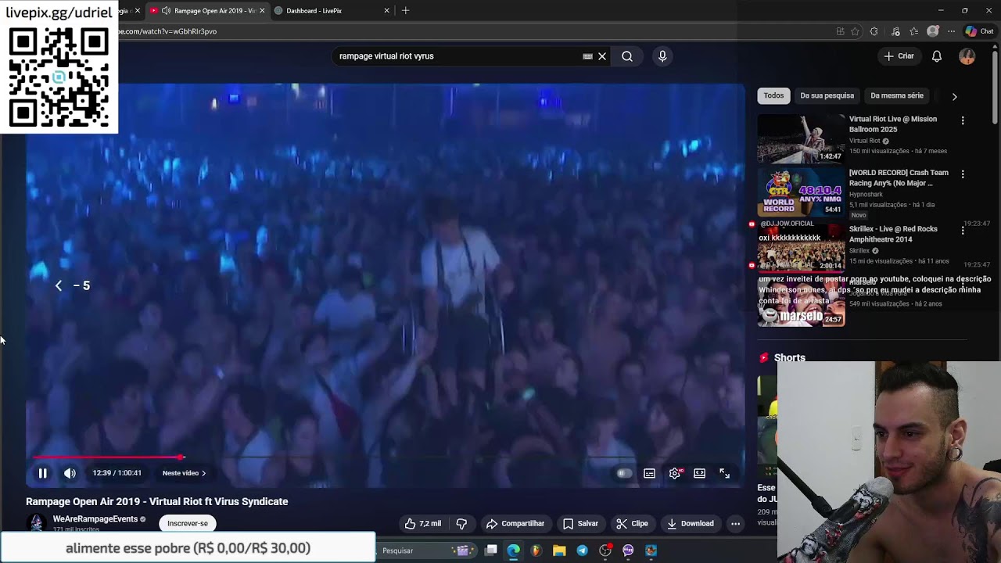Dislike the video
This screenshot has width=1001, height=563.
pos(461,524)
